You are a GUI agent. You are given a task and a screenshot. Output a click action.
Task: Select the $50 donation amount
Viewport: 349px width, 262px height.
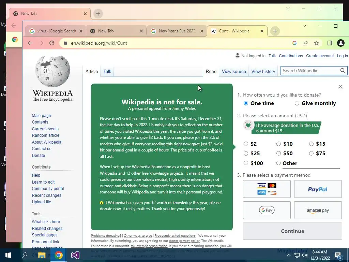tap(278, 153)
